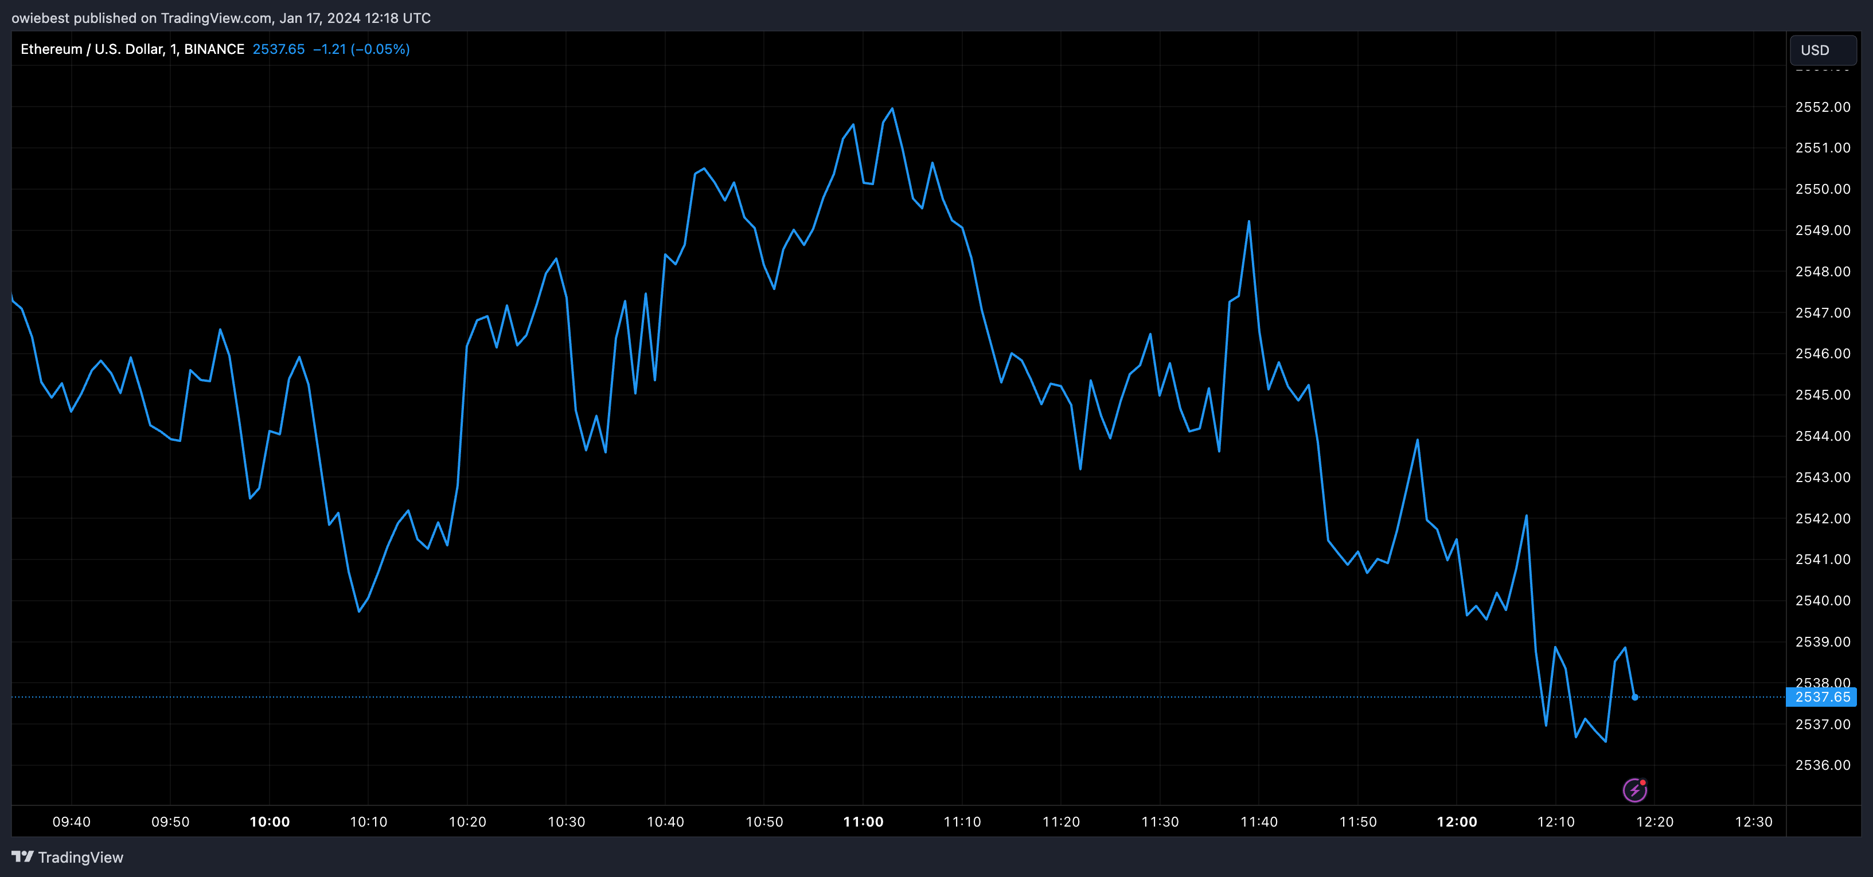1873x877 pixels.
Task: Click the 11:40 time axis label
Action: click(1259, 822)
